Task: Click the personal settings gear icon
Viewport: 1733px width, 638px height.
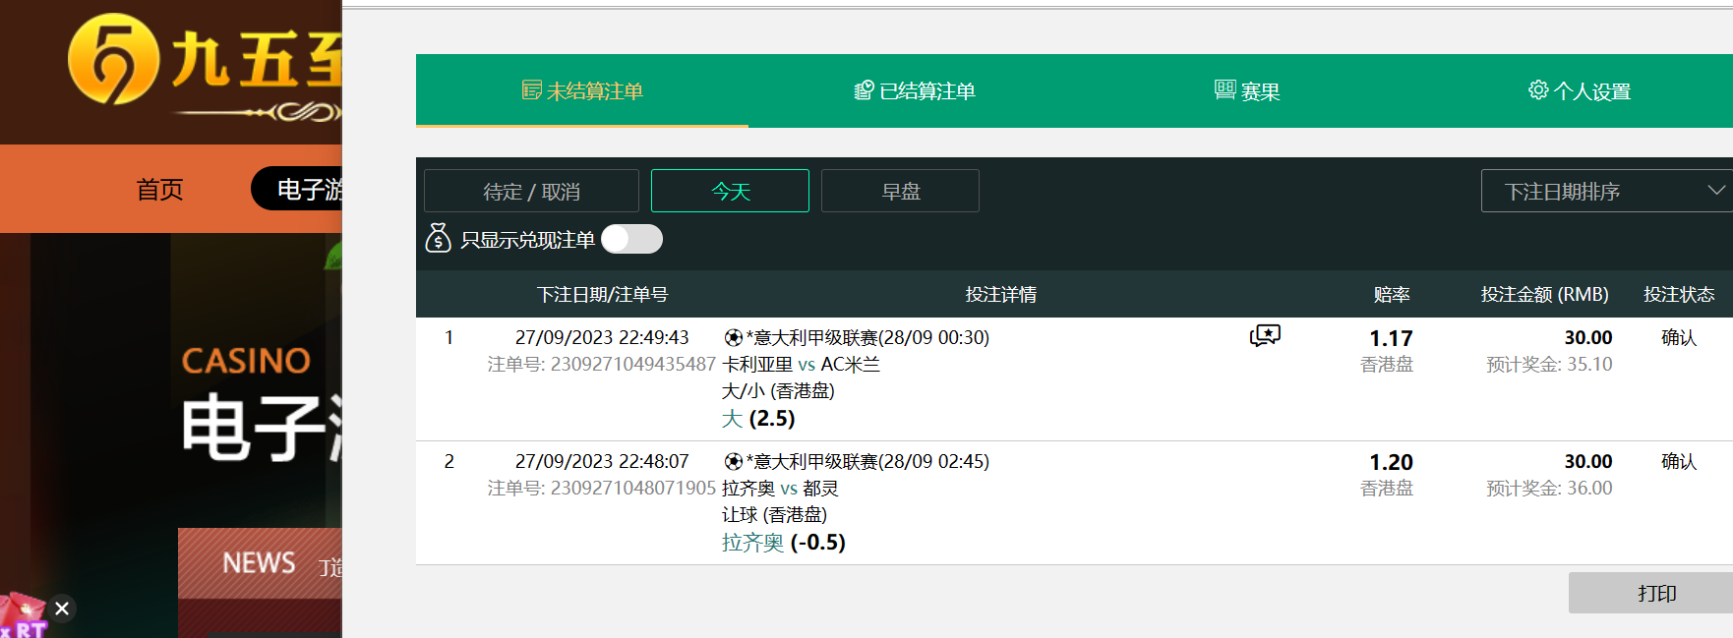Action: (1538, 90)
